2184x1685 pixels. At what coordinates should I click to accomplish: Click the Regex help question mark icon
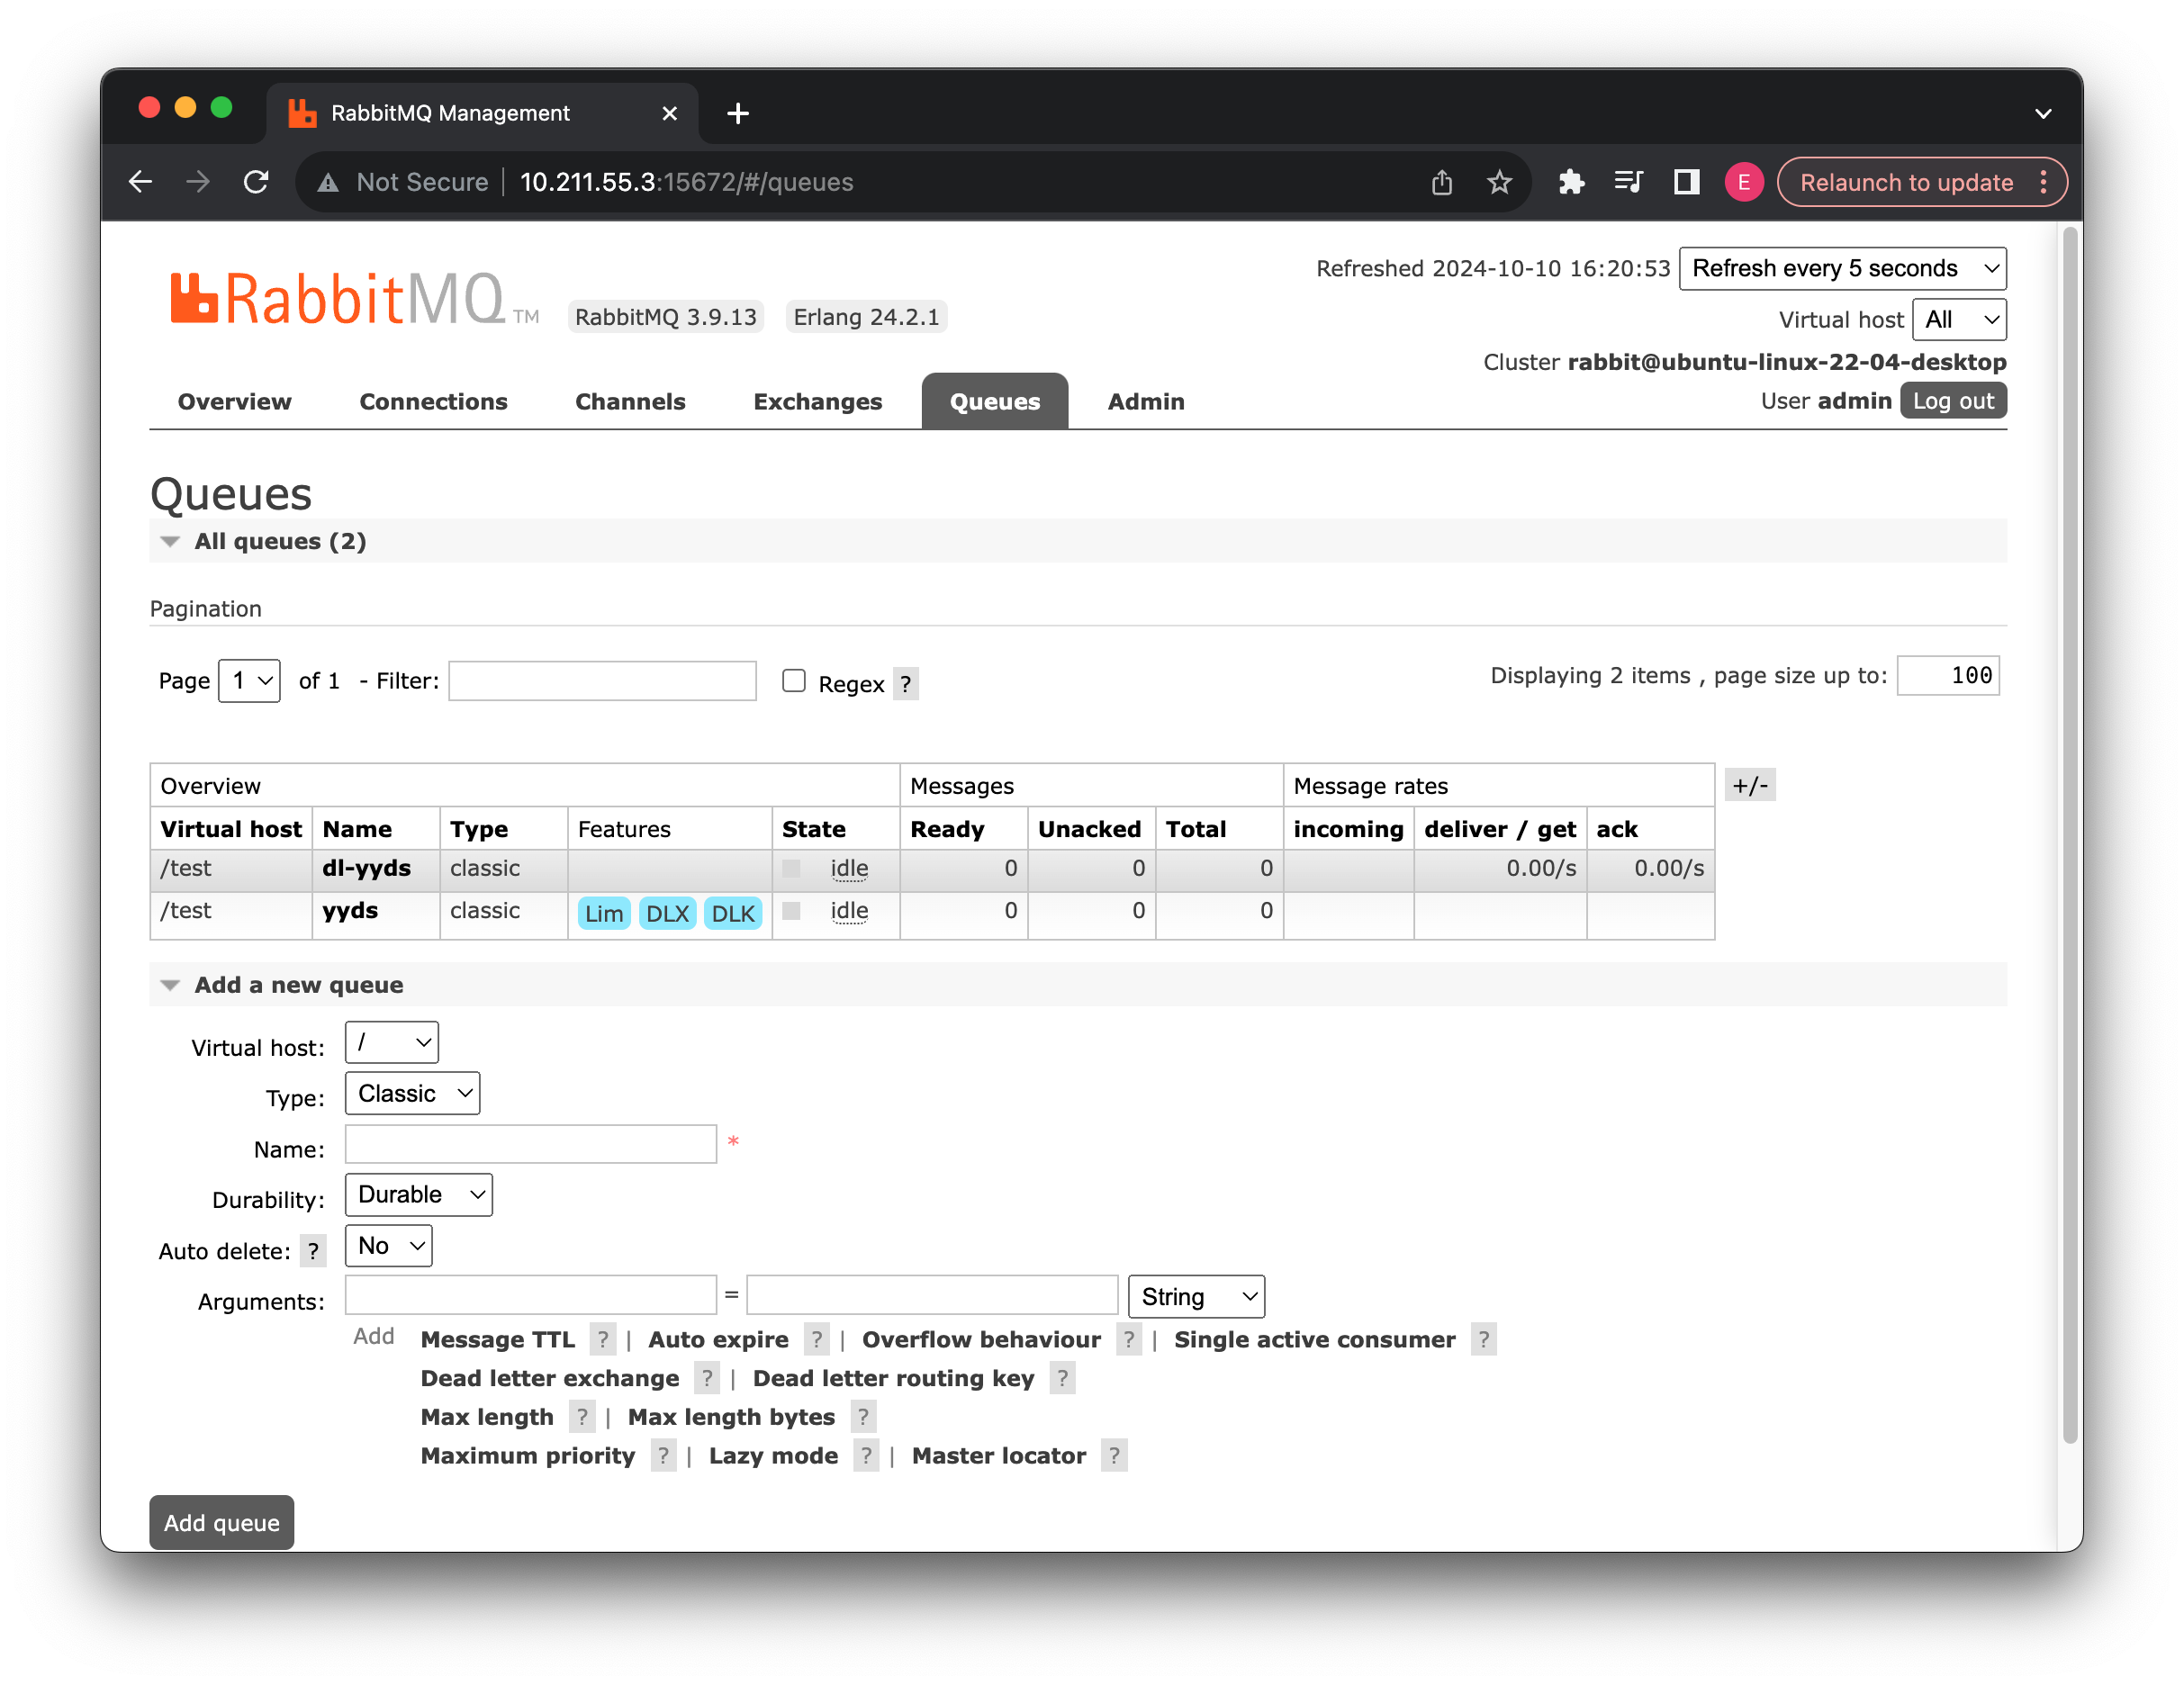(905, 684)
